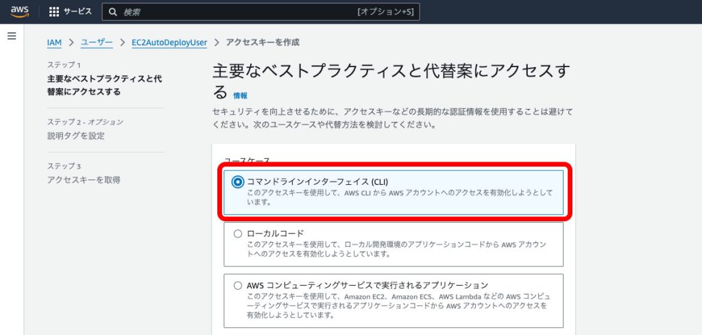Click the ローカルコード description text
The width and height of the screenshot is (702, 335).
point(397,249)
